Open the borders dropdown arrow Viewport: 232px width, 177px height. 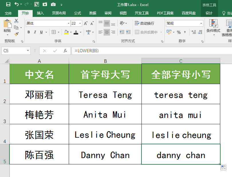click(59, 32)
